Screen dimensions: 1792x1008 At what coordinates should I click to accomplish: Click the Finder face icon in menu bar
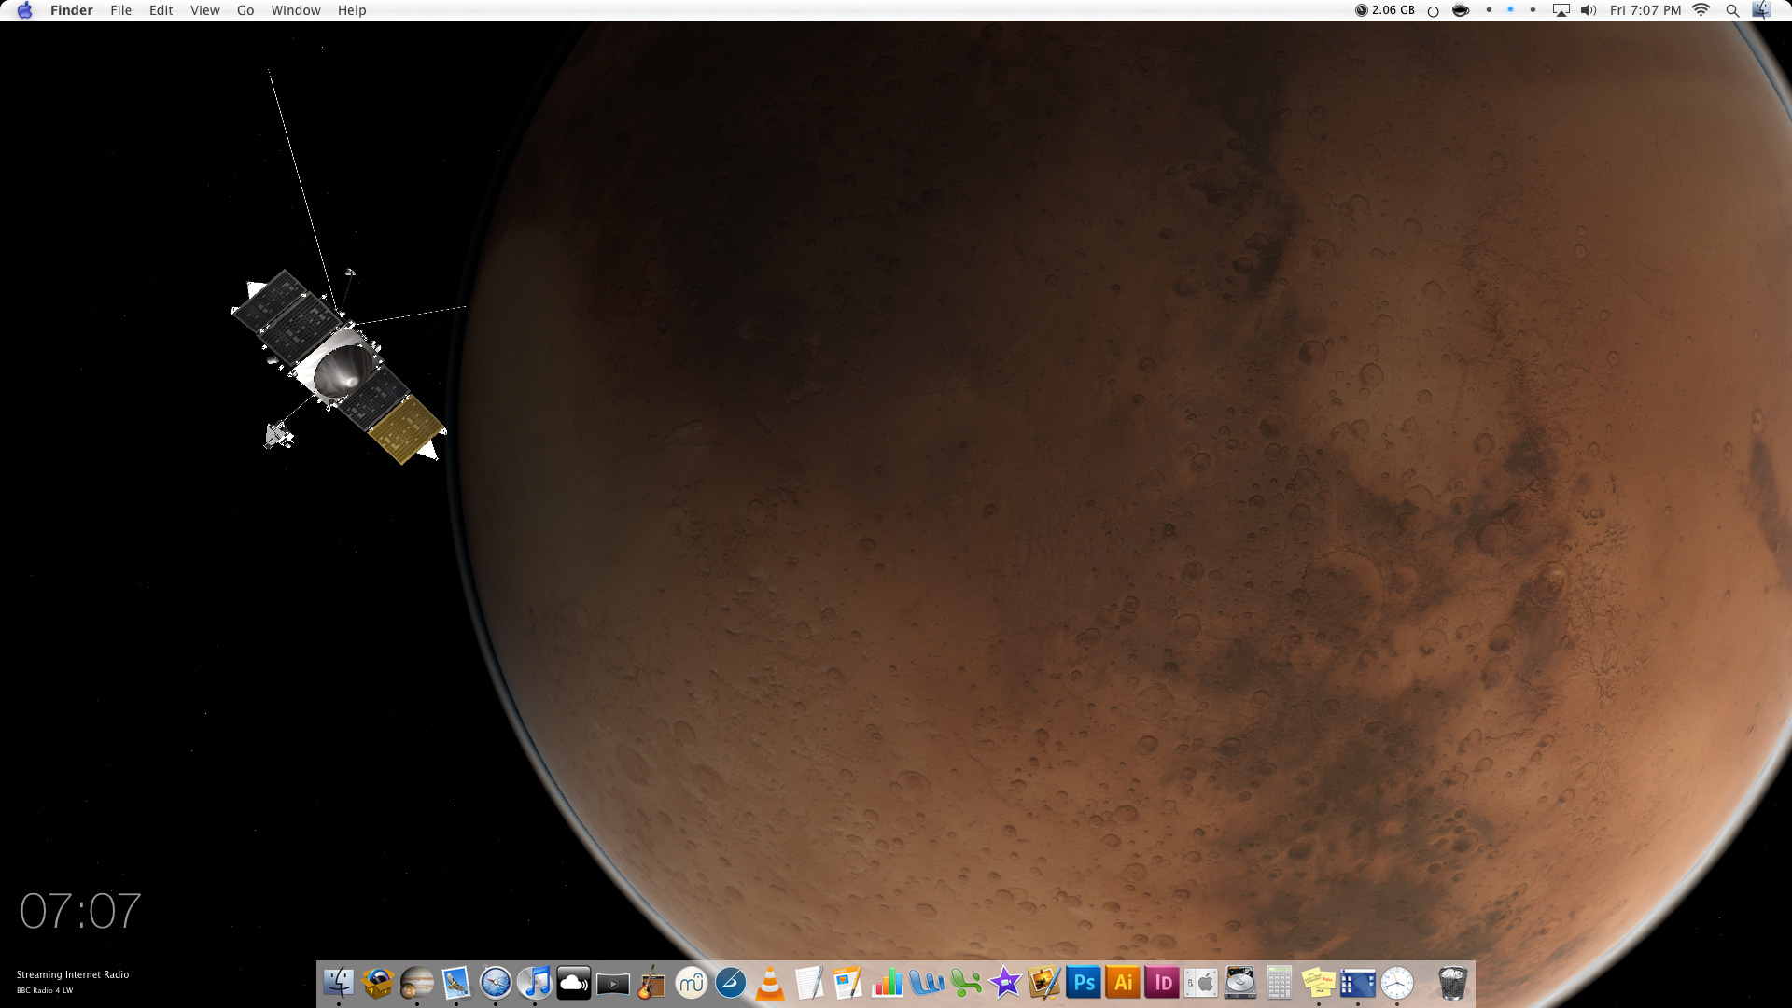1761,10
